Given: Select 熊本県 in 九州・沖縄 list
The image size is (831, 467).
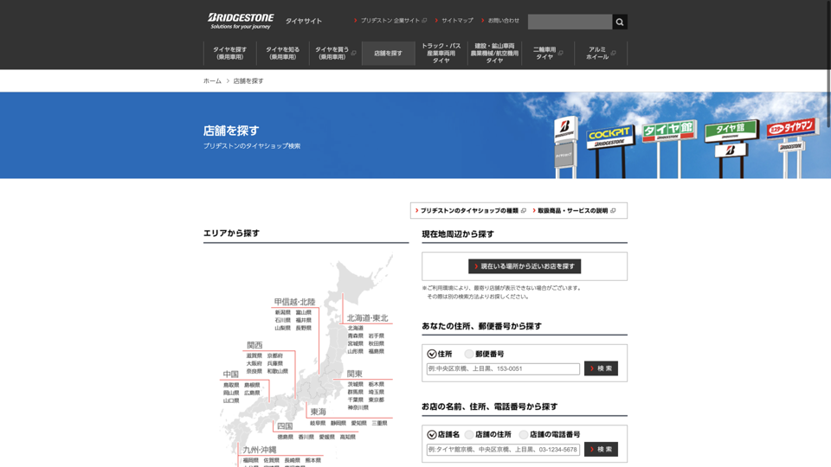Looking at the screenshot, I should click(x=313, y=461).
